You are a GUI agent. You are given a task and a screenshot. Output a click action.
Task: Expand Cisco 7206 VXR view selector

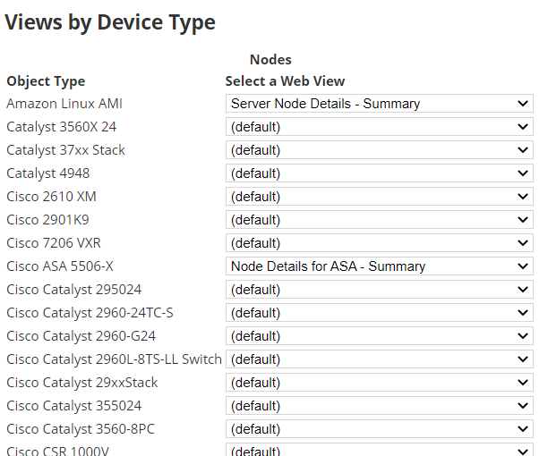379,243
